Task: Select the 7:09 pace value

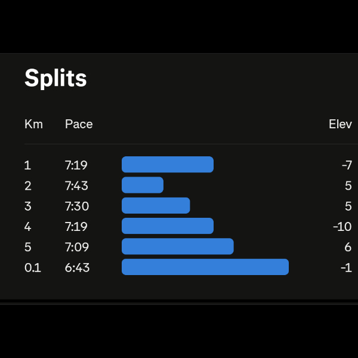Action: (76, 247)
